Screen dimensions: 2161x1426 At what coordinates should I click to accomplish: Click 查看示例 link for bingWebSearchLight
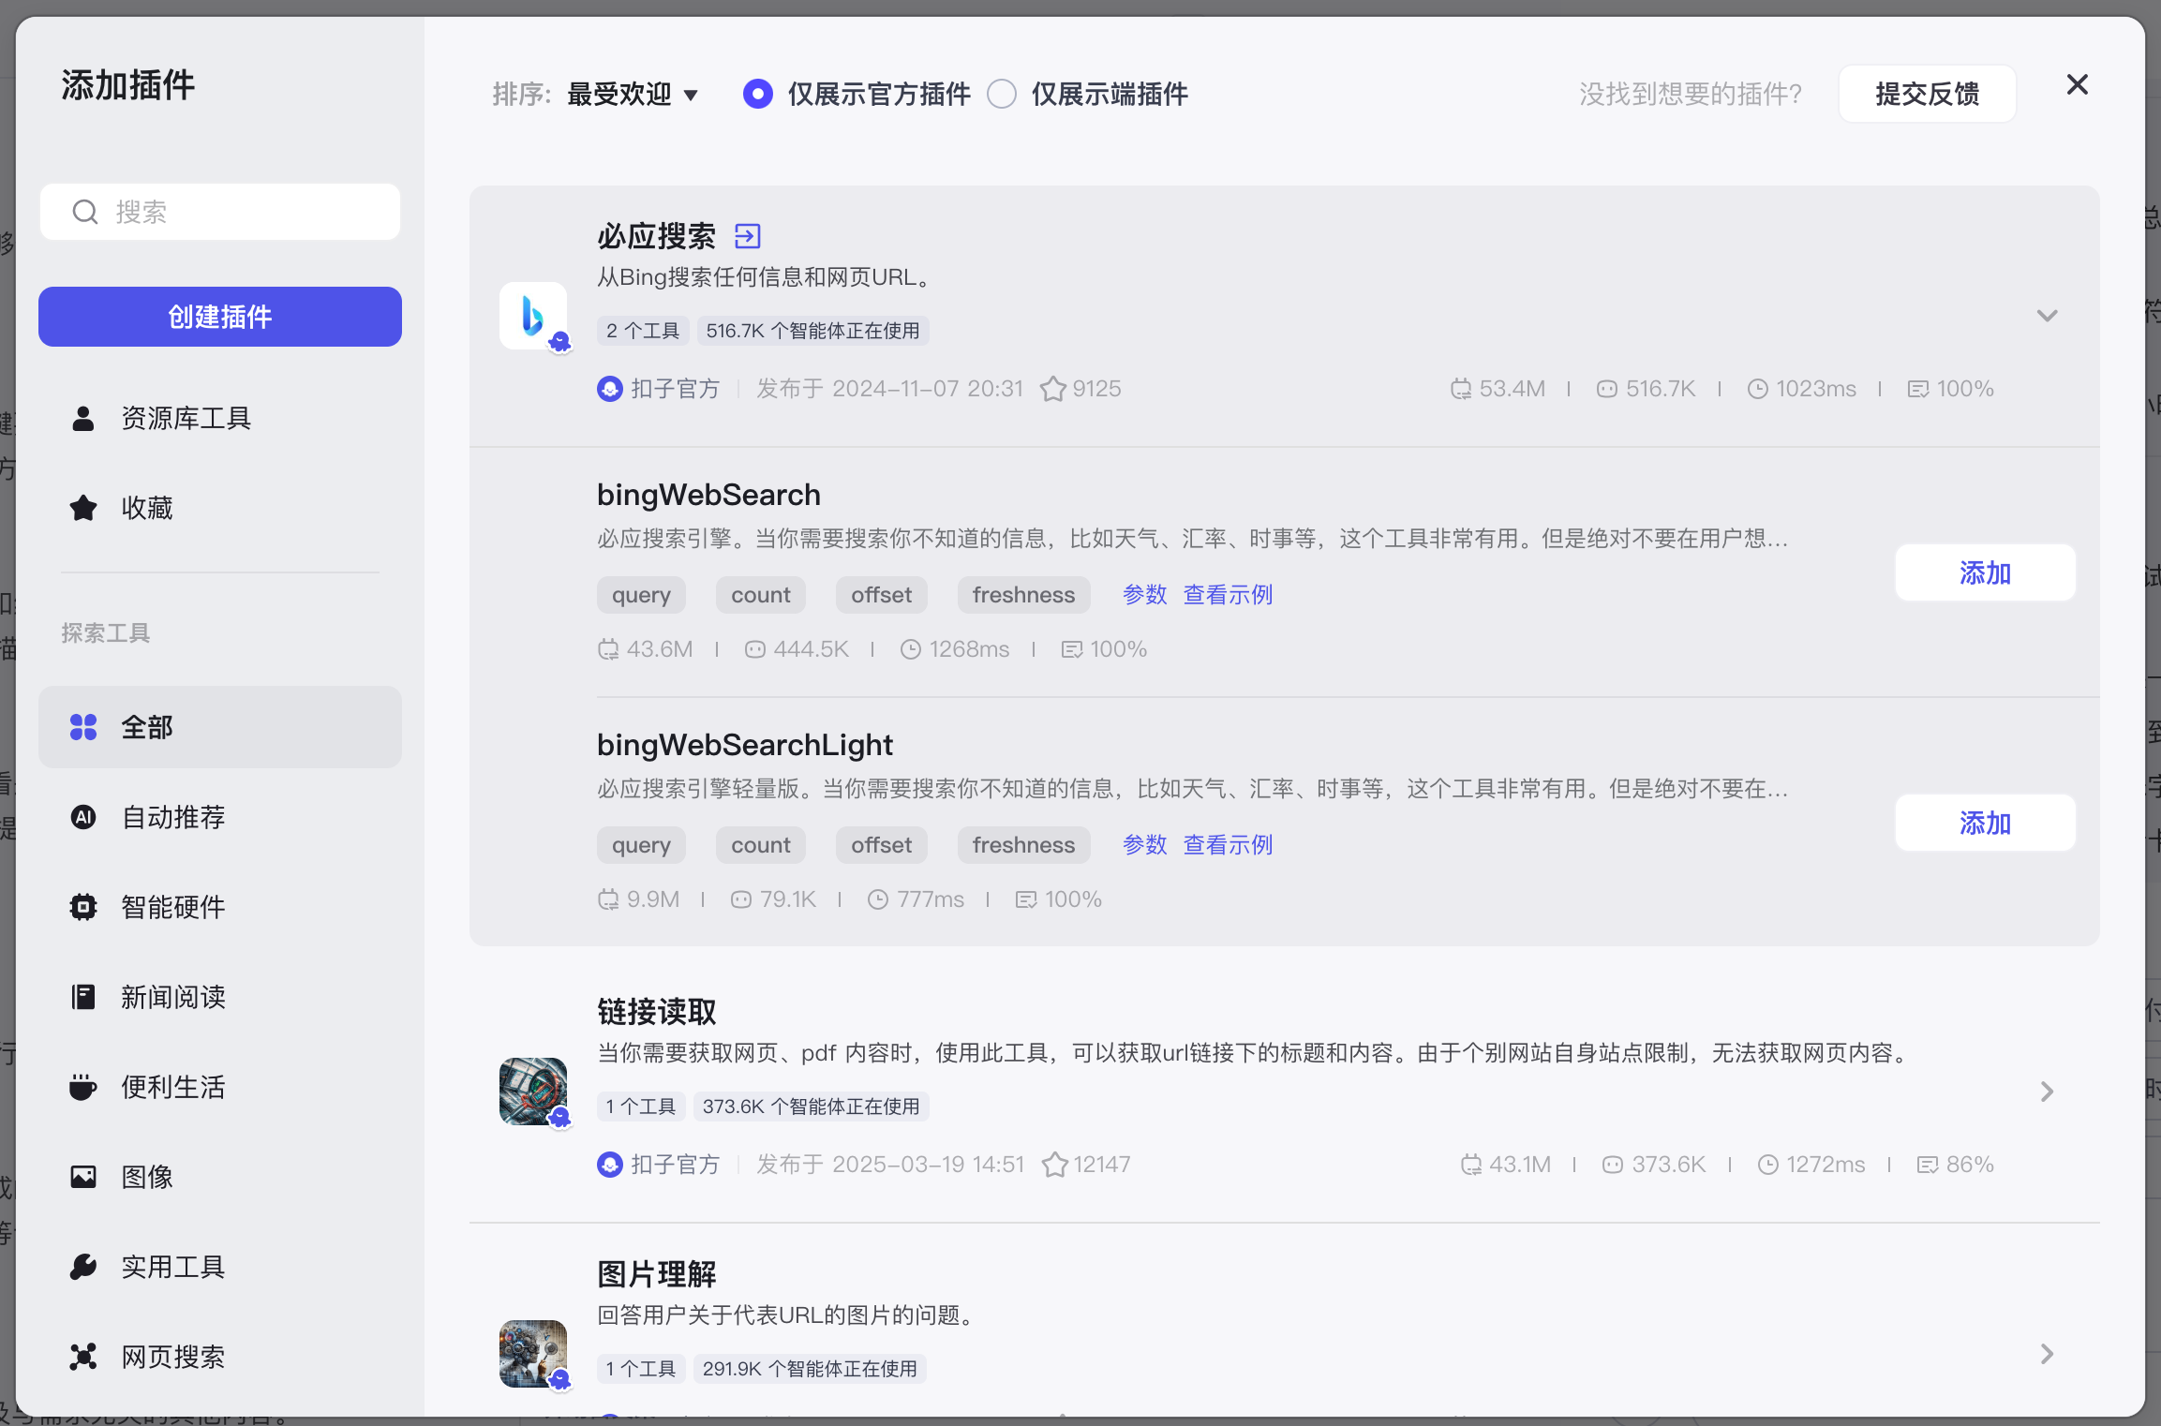click(x=1228, y=845)
